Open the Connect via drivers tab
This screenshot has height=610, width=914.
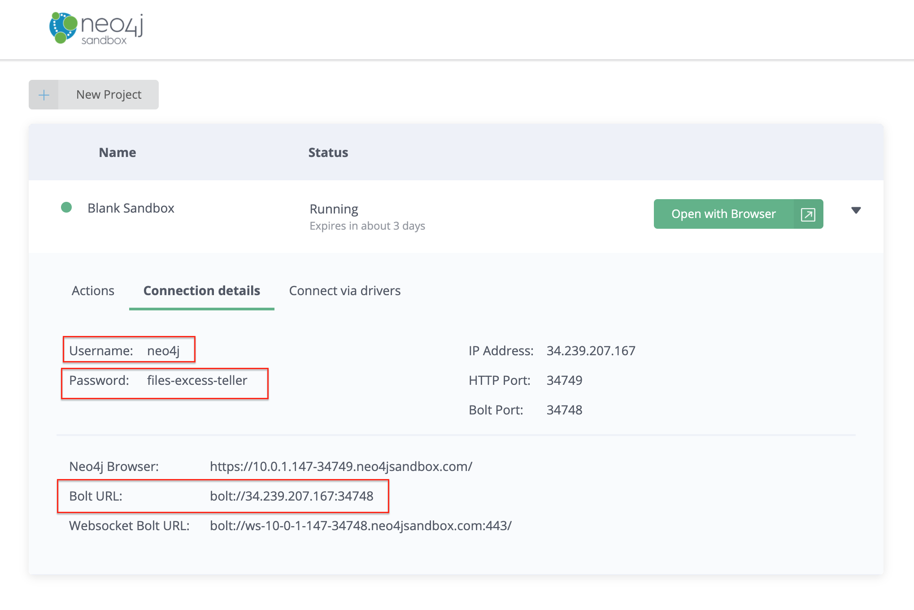coord(344,291)
